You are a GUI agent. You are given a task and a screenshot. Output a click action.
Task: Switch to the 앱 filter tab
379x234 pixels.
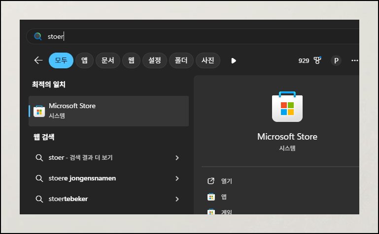point(84,60)
